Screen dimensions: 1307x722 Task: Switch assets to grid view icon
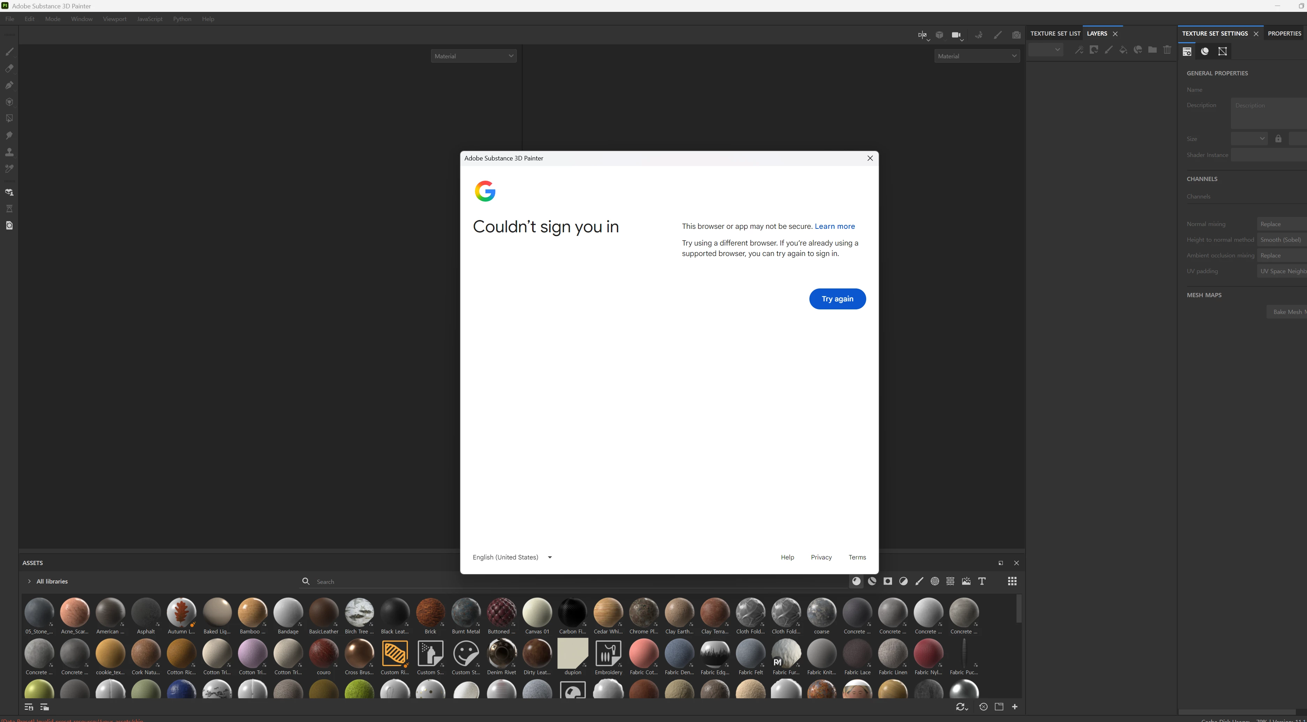click(x=1012, y=581)
